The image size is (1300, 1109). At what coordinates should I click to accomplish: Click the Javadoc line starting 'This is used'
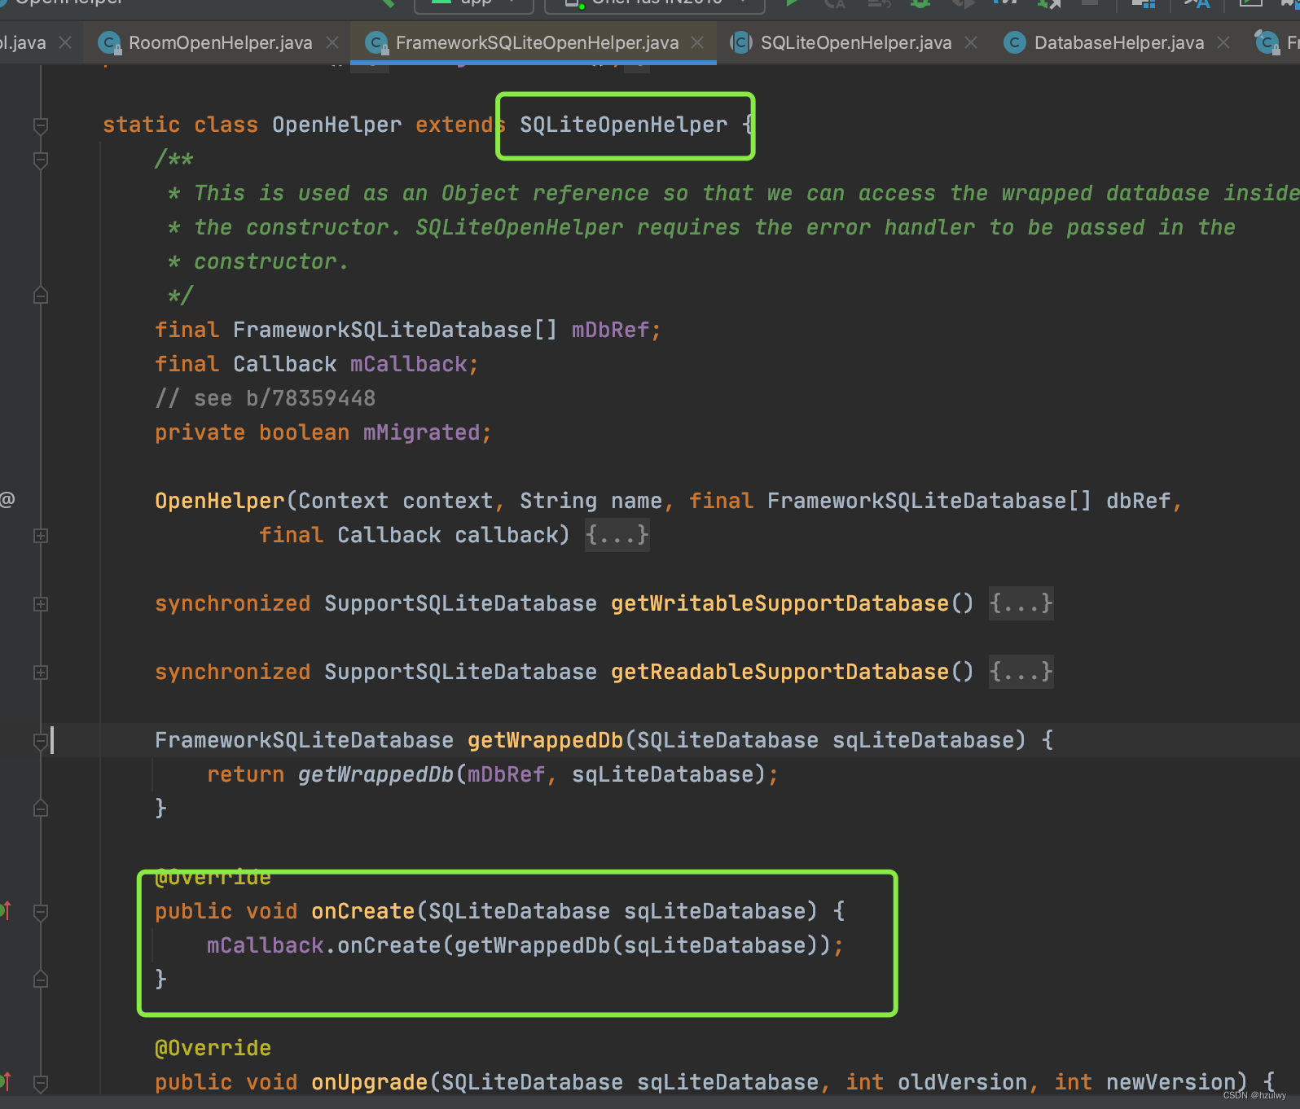733,193
